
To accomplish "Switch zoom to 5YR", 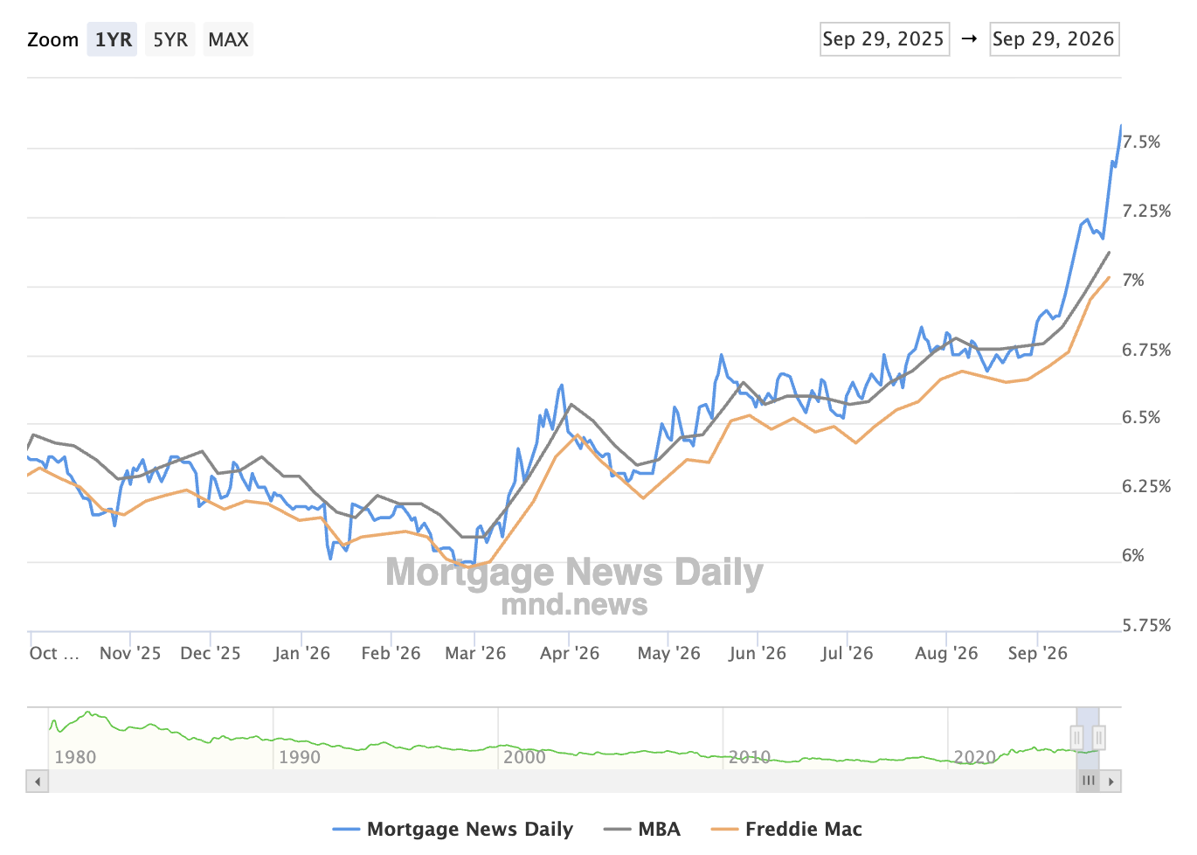I will pyautogui.click(x=170, y=39).
